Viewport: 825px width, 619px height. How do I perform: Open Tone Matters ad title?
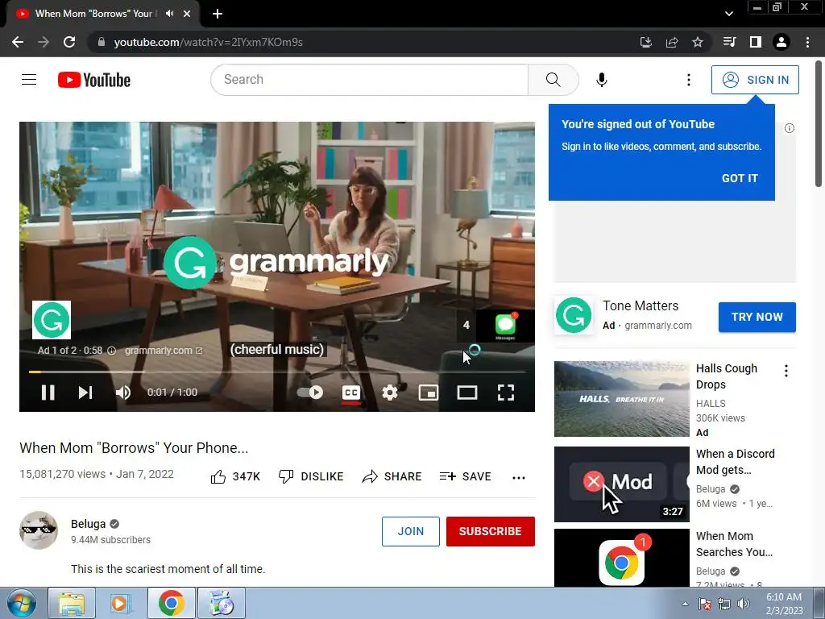pyautogui.click(x=641, y=305)
